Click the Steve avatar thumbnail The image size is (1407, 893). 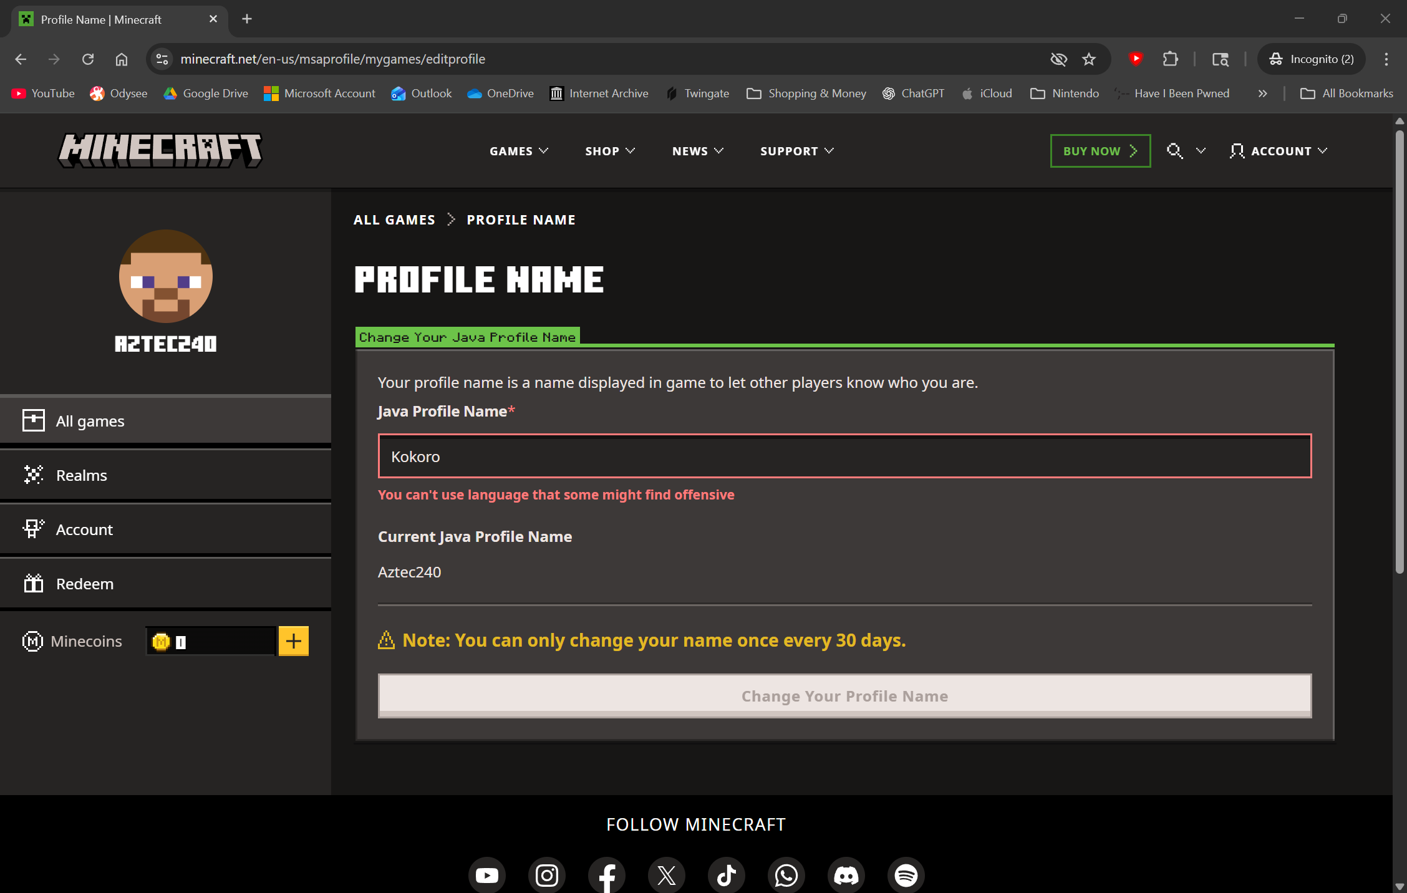[165, 276]
